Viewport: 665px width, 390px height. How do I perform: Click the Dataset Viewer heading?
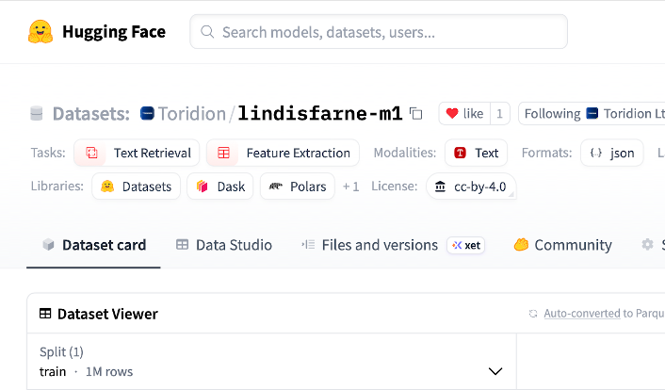[107, 314]
